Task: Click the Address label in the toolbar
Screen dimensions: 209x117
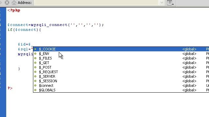Action: [x=25, y=3]
